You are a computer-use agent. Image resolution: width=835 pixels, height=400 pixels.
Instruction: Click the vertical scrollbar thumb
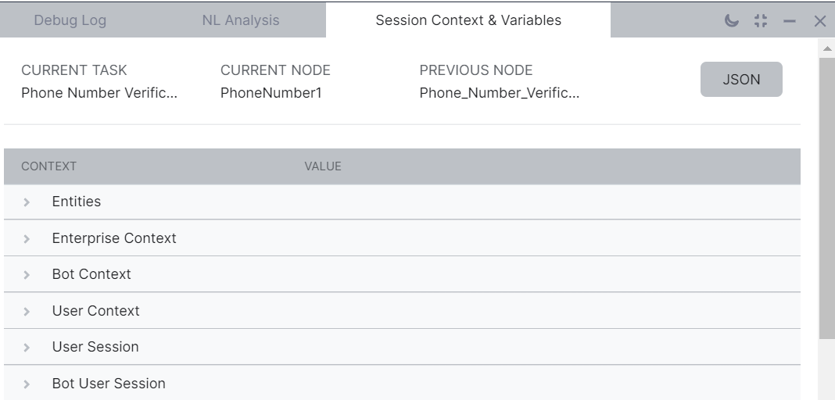[827, 195]
